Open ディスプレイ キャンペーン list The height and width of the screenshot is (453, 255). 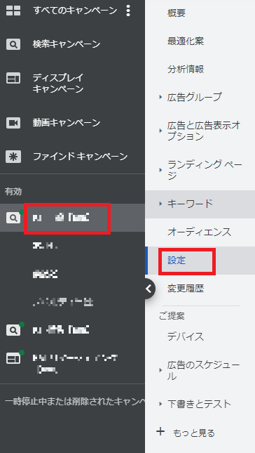coord(58,83)
